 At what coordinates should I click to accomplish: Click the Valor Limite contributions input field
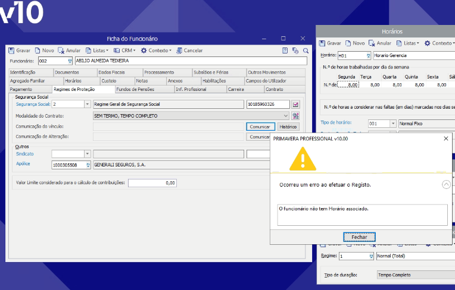(x=152, y=183)
